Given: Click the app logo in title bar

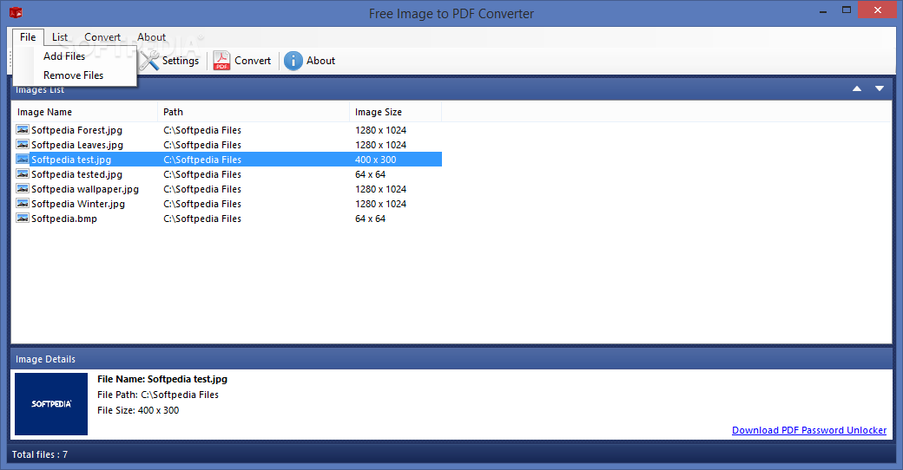Looking at the screenshot, I should (16, 13).
